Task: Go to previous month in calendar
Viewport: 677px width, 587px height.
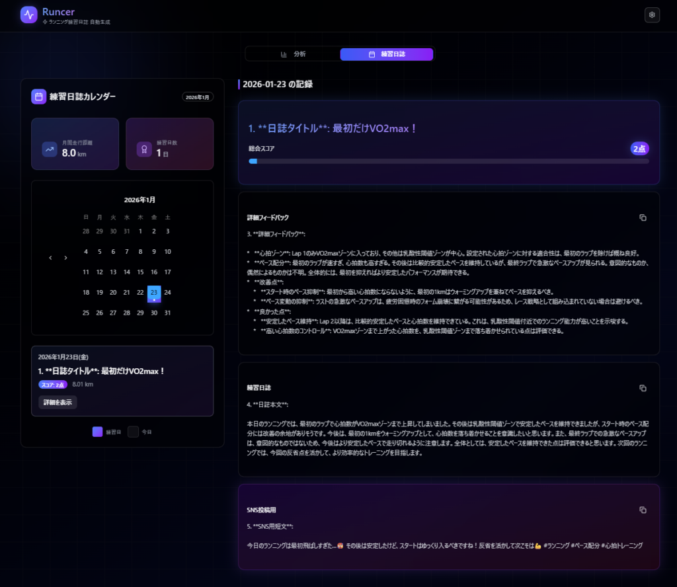Action: pyautogui.click(x=50, y=258)
